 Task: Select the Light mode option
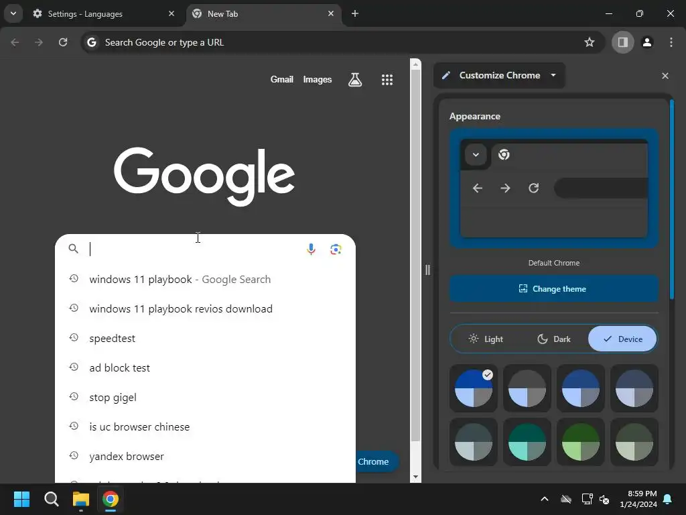(x=486, y=339)
